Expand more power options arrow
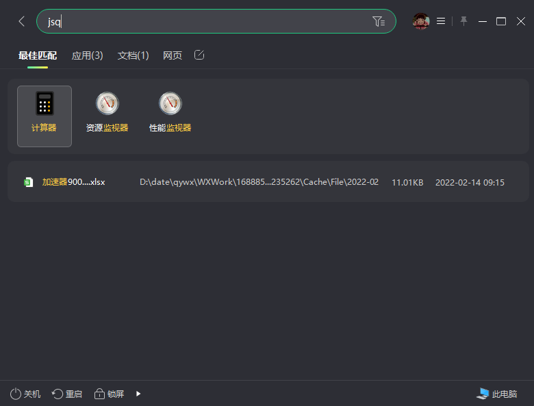This screenshot has height=406, width=534. (138, 394)
